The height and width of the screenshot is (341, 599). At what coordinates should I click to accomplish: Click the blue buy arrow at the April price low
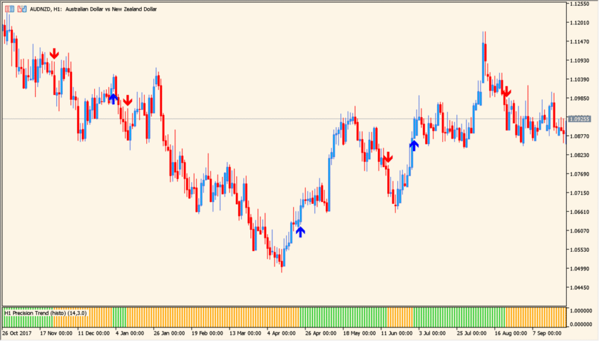(300, 232)
